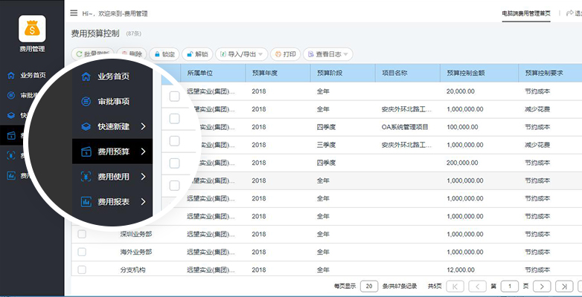This screenshot has width=582, height=297.
Task: Open the 导入/导出 dropdown
Action: click(242, 54)
